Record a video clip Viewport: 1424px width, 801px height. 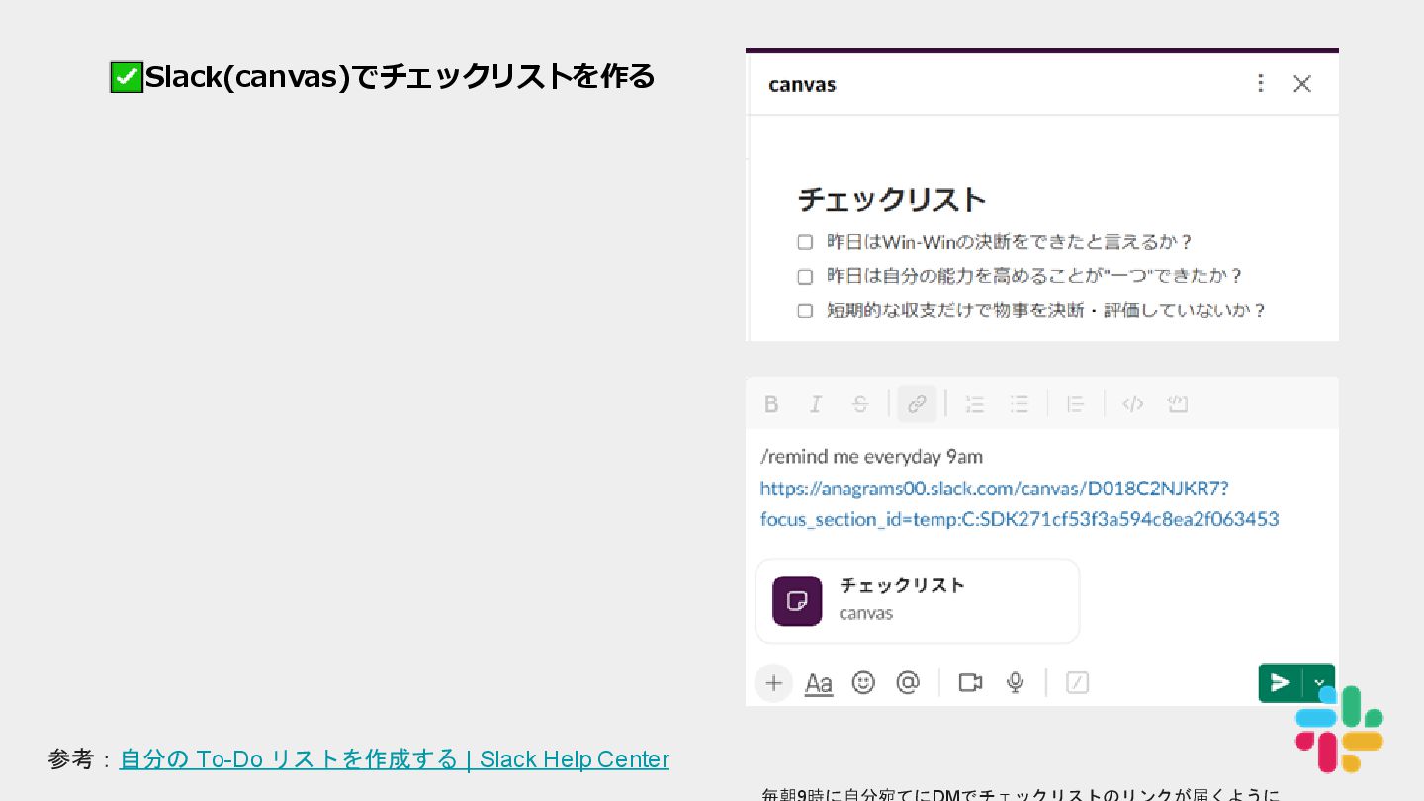pos(970,682)
